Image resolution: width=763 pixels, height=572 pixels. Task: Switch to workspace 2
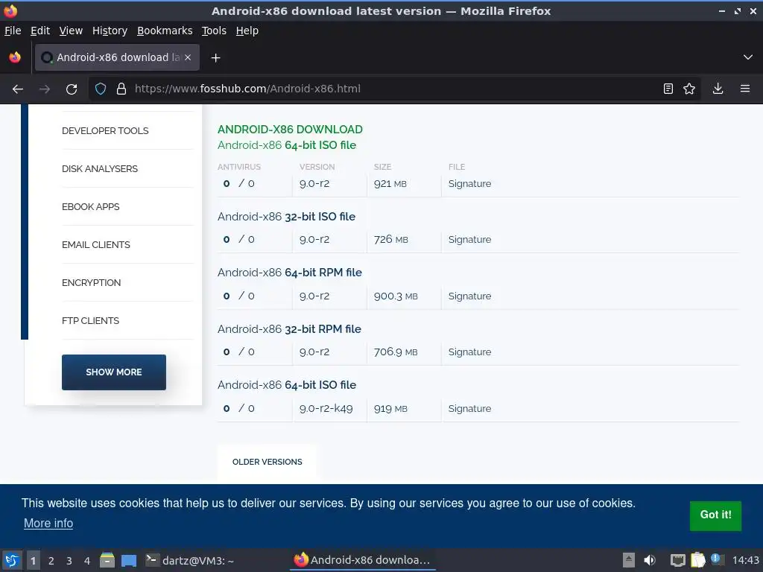click(51, 561)
